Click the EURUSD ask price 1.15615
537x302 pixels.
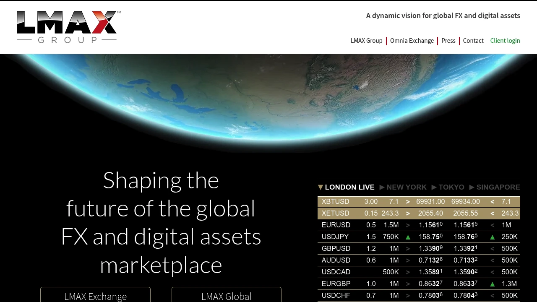coord(466,225)
